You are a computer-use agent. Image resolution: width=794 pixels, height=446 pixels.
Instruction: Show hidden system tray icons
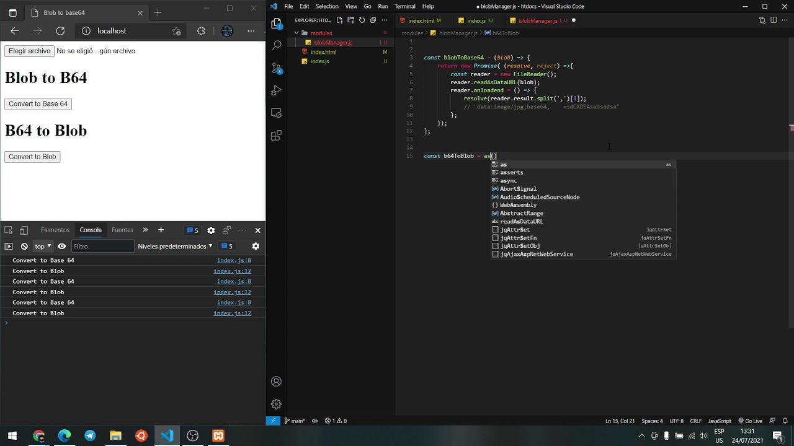point(641,436)
